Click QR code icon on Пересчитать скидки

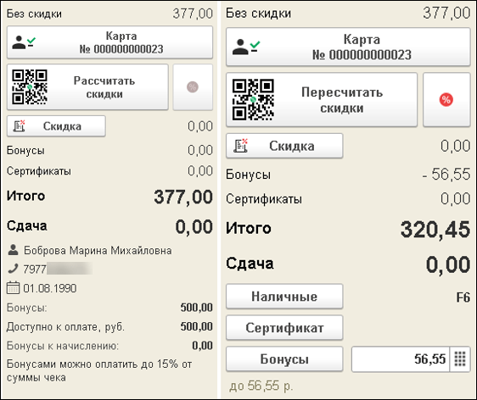(x=253, y=100)
